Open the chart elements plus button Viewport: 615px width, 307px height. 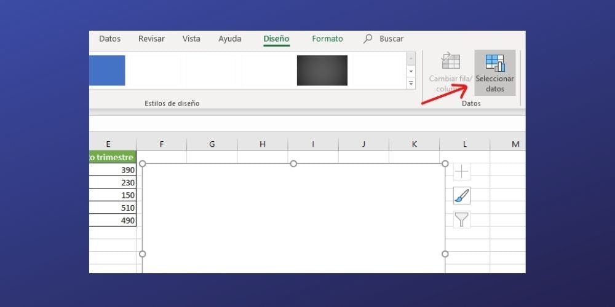tap(462, 171)
